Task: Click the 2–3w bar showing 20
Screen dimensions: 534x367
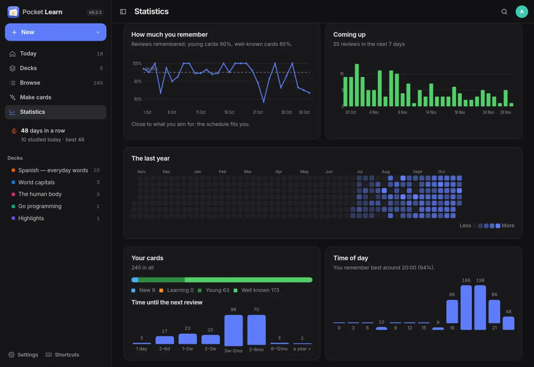Action: (x=210, y=339)
